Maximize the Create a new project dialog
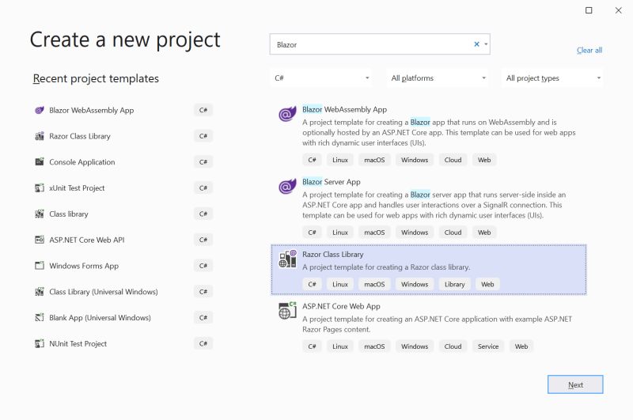 589,10
